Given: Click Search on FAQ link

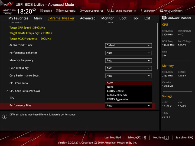Looking at the screenshot, I should coord(184,138).
